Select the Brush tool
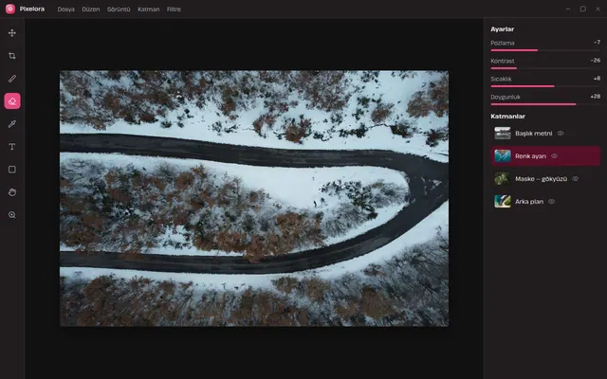This screenshot has height=379, width=607. point(12,79)
